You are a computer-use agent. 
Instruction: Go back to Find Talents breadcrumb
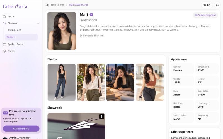tap(58, 5)
